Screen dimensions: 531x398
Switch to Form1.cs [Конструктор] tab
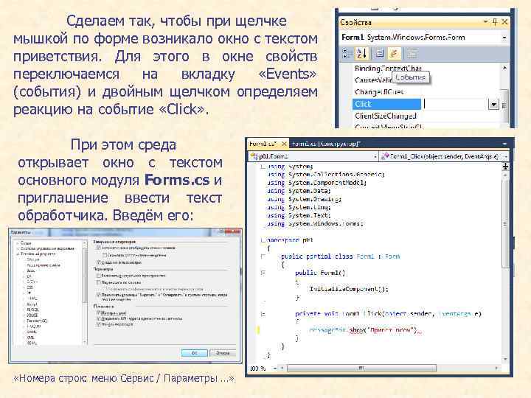point(326,144)
